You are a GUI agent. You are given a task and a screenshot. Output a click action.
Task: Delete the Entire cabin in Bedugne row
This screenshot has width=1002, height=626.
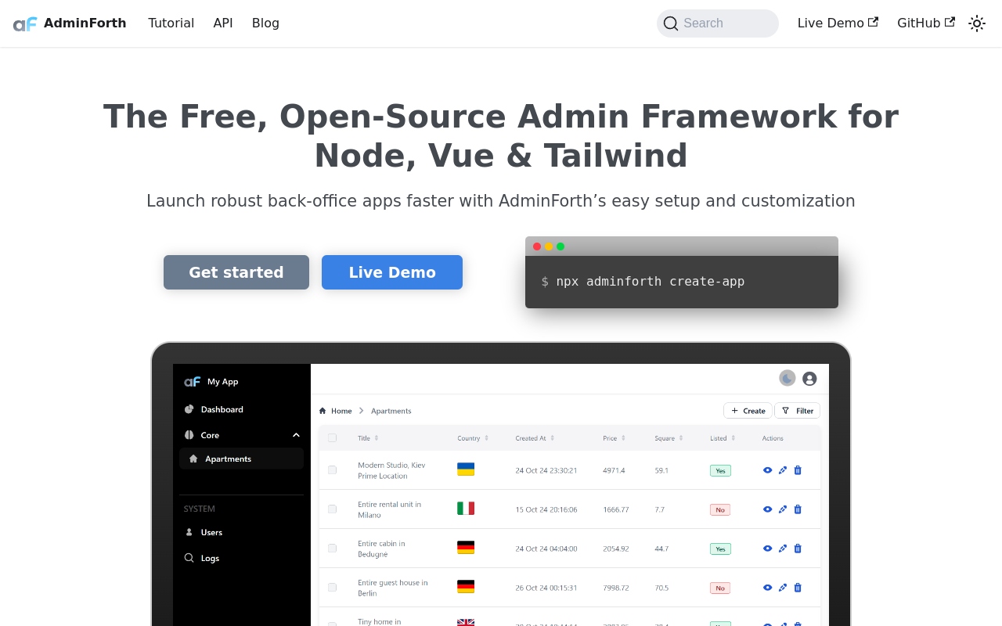798,549
